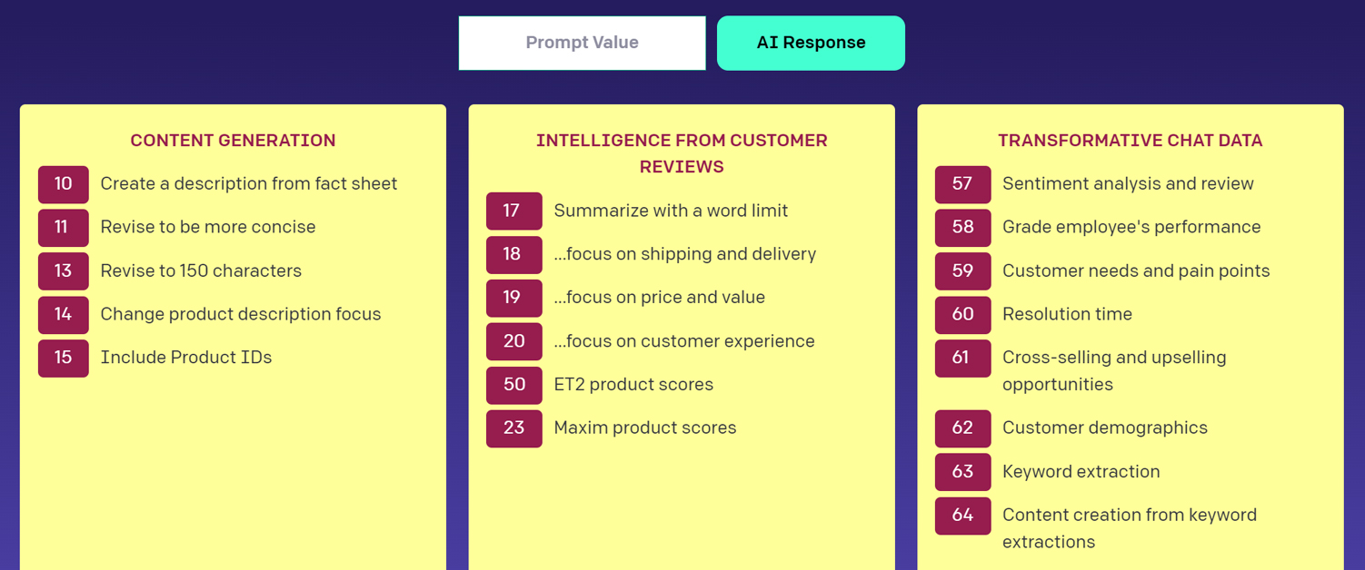
Task: Select "Include Product IDs"
Action: [185, 357]
